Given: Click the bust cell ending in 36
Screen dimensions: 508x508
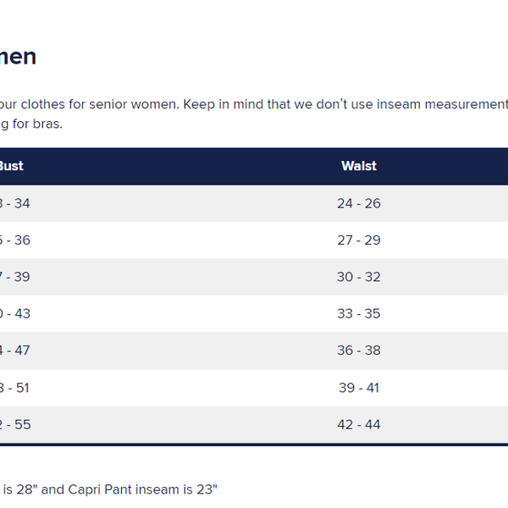Looking at the screenshot, I should coord(15,240).
